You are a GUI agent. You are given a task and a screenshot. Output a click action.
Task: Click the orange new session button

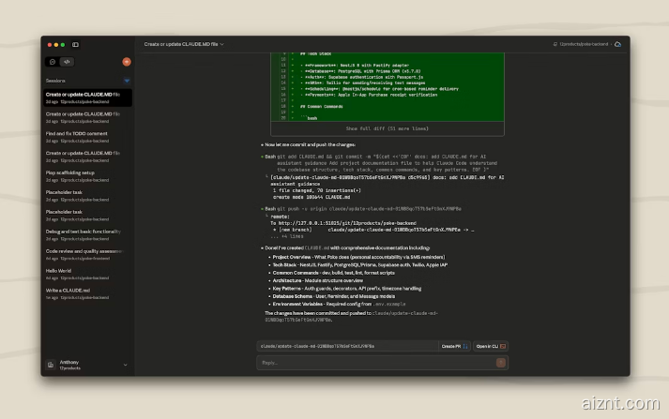point(127,62)
